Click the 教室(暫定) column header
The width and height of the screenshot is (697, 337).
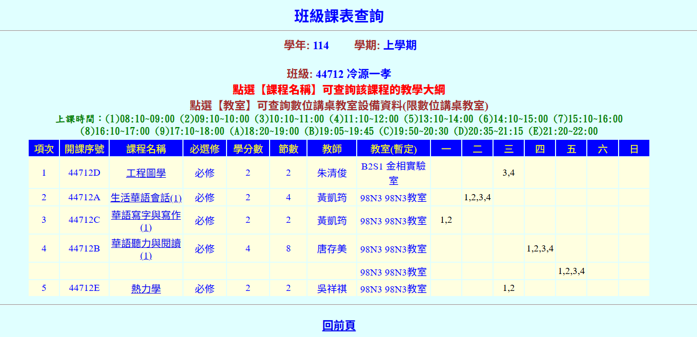click(393, 149)
